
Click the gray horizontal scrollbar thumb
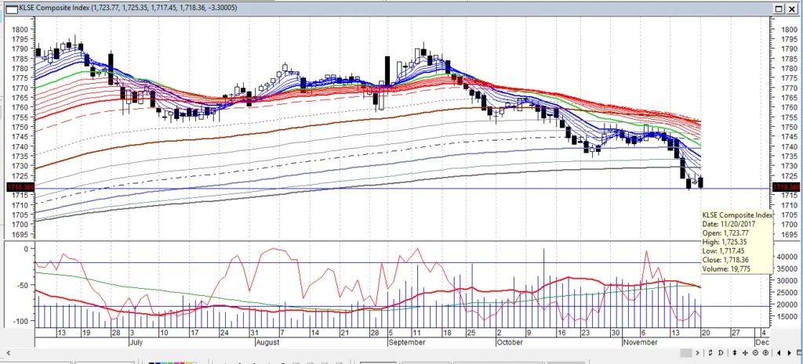(686, 353)
